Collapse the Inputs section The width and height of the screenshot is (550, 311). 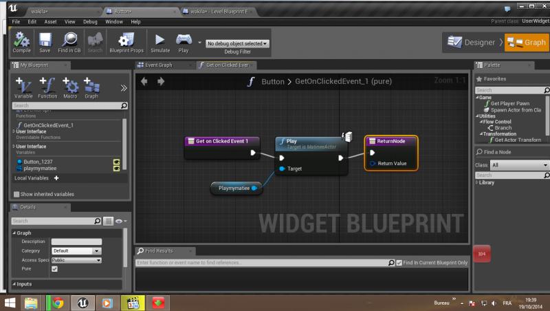point(14,284)
